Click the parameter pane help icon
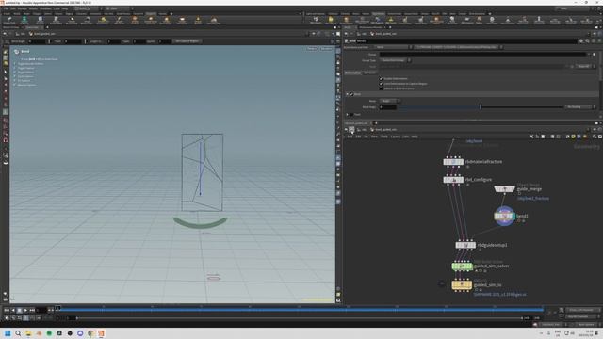603x339 pixels. pyautogui.click(x=599, y=40)
